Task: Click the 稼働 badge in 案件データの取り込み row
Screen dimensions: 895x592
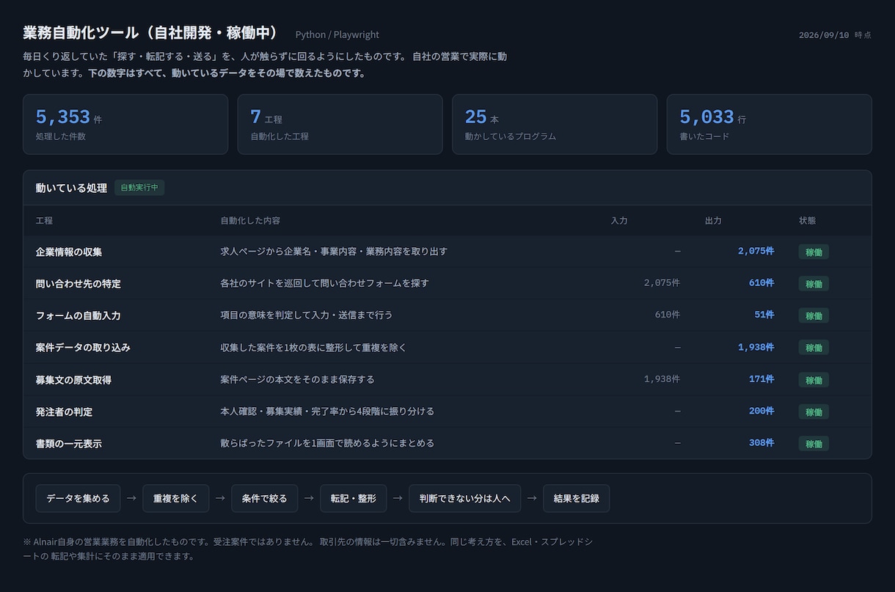Action: (x=814, y=347)
